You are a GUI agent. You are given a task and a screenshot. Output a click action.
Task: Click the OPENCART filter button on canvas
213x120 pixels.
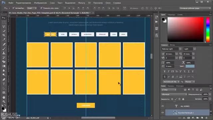click(102, 34)
